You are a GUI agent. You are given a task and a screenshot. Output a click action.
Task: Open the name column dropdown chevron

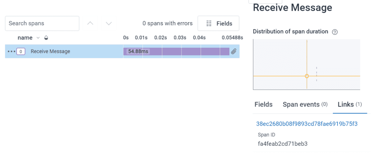[38, 38]
